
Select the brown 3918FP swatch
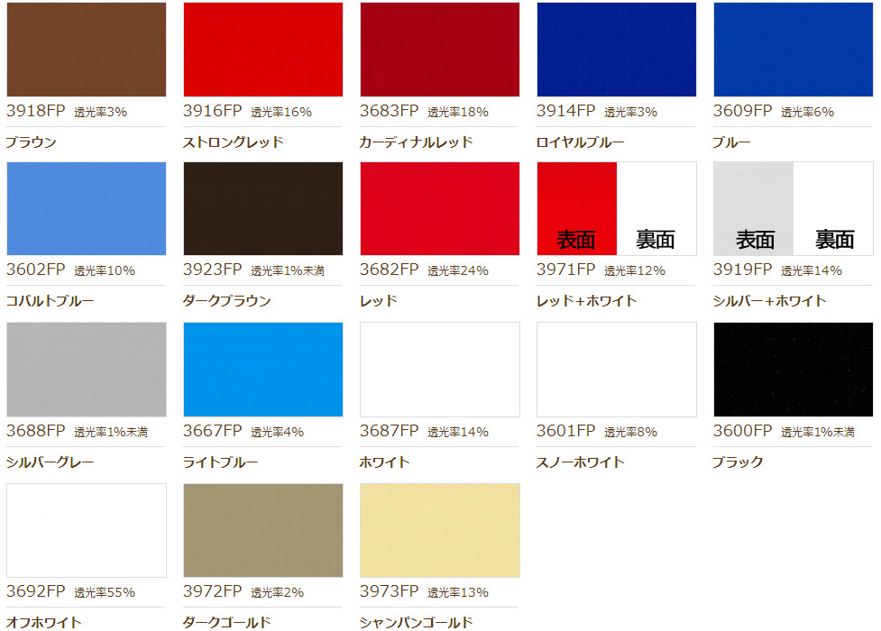(87, 50)
